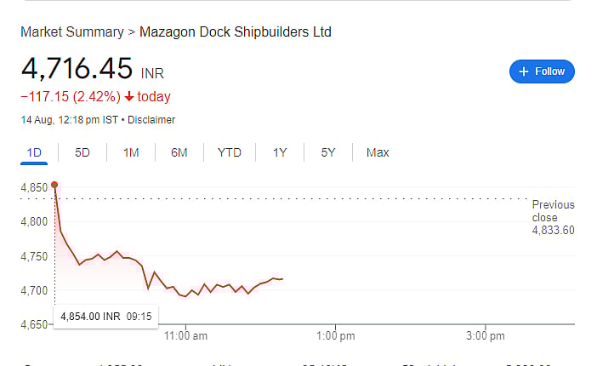The height and width of the screenshot is (366, 614).
Task: Switch to the 5D chart tab
Action: pyautogui.click(x=82, y=152)
